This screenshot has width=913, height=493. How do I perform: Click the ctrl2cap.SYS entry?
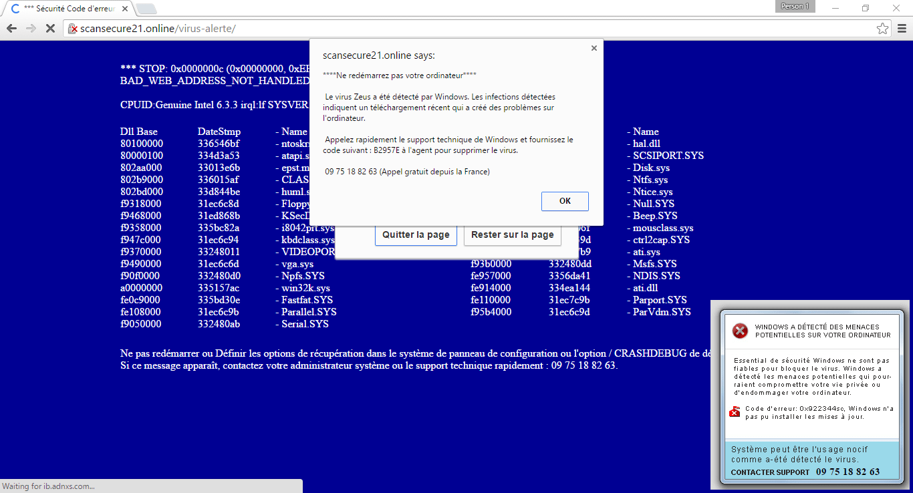click(x=658, y=240)
